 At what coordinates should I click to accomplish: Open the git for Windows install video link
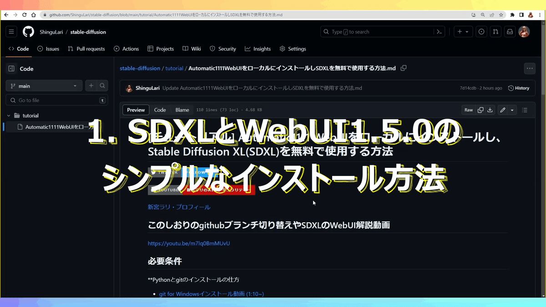pyautogui.click(x=212, y=294)
